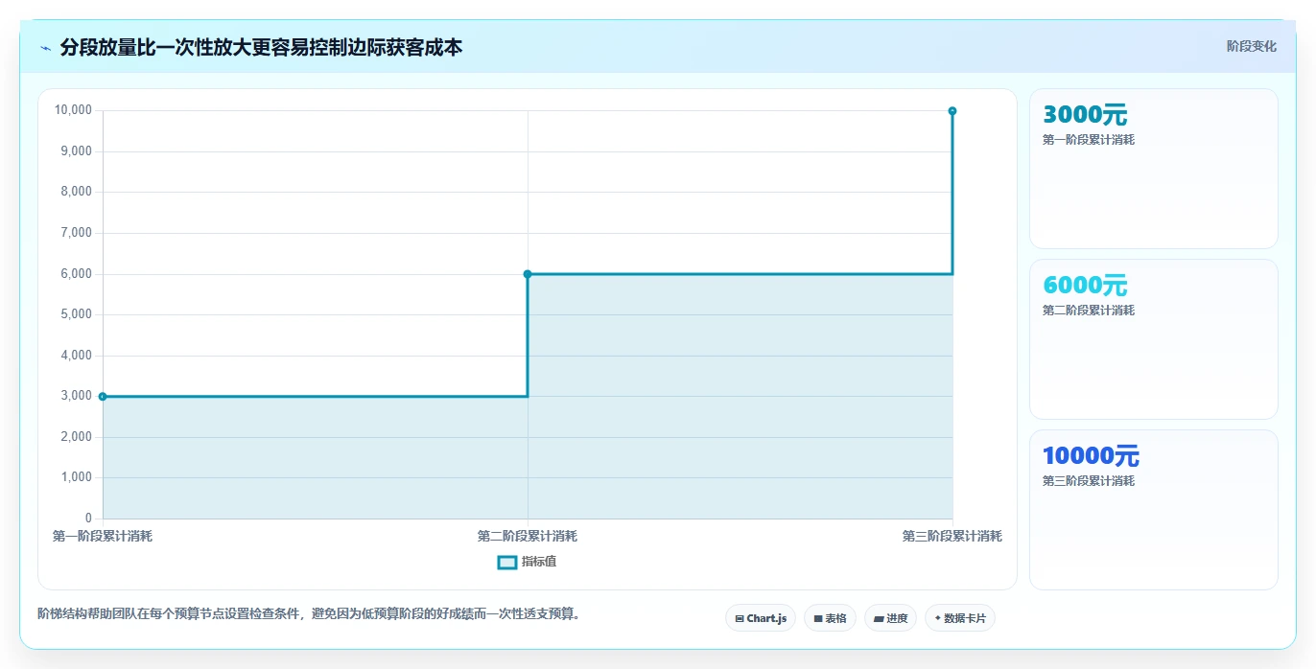Click 第一阶段累计消耗 caption in the 3000元 card
This screenshot has height=669, width=1316.
click(1089, 140)
